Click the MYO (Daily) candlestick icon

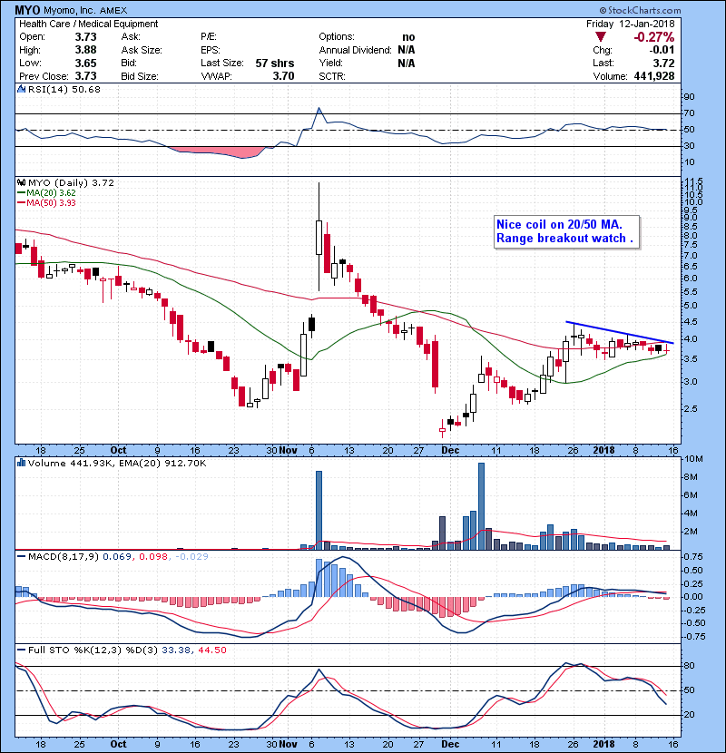point(21,182)
